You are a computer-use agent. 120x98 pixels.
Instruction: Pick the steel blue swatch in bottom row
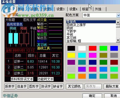tap(93, 76)
